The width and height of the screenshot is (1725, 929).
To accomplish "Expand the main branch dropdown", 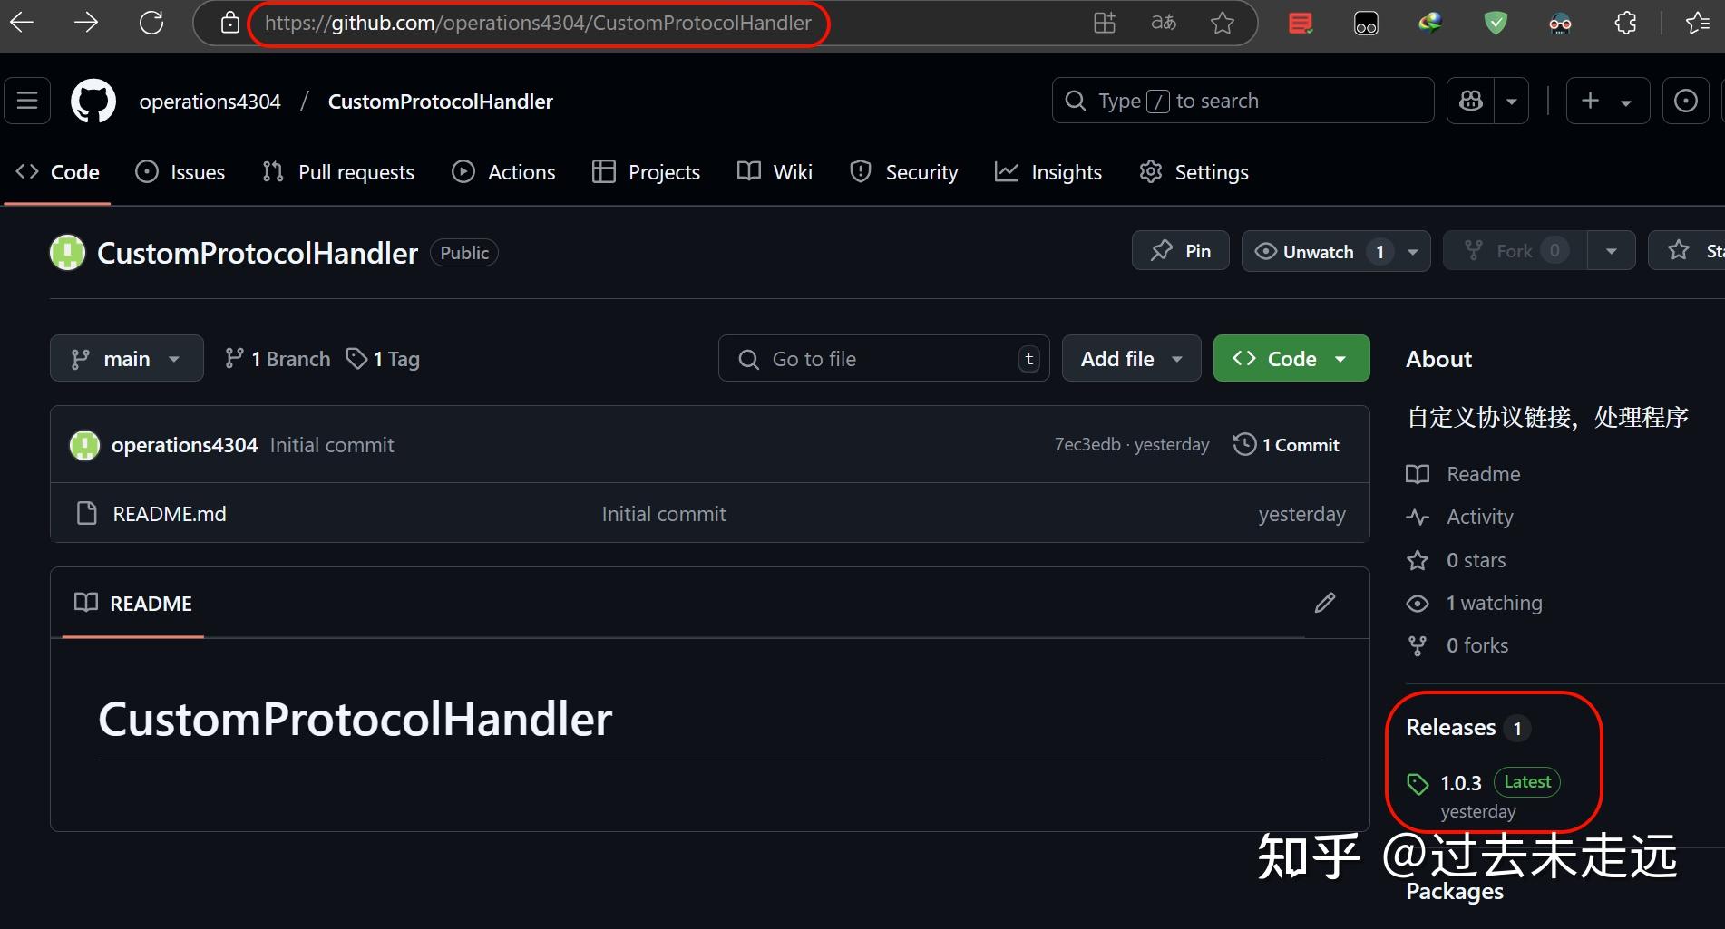I will coord(126,358).
